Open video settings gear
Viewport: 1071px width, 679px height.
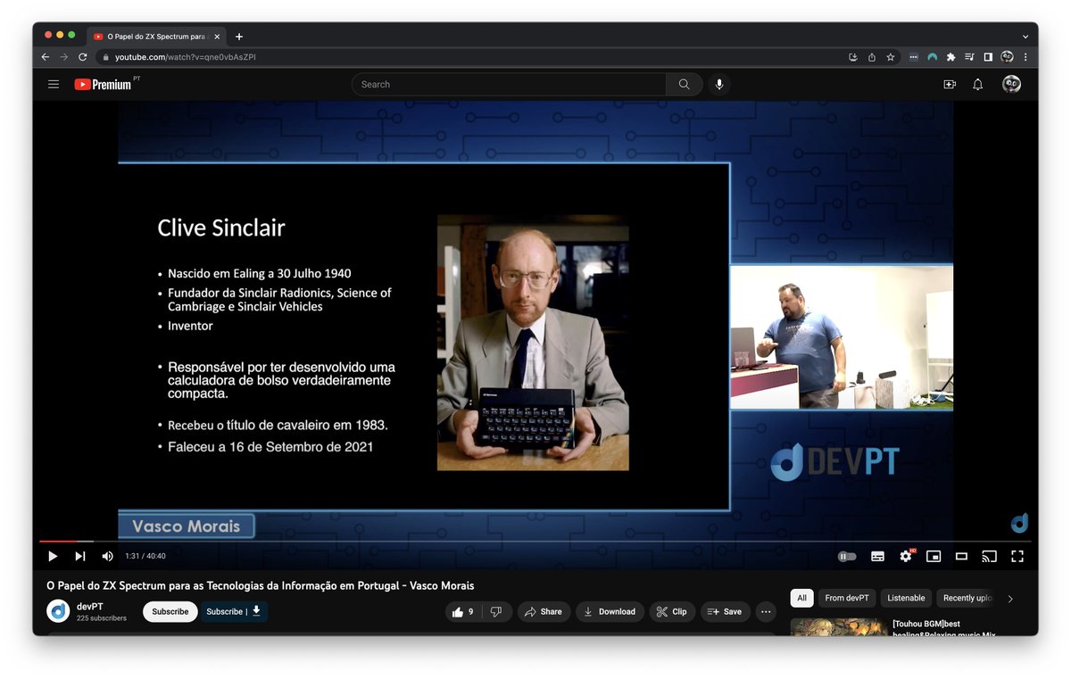pos(907,556)
